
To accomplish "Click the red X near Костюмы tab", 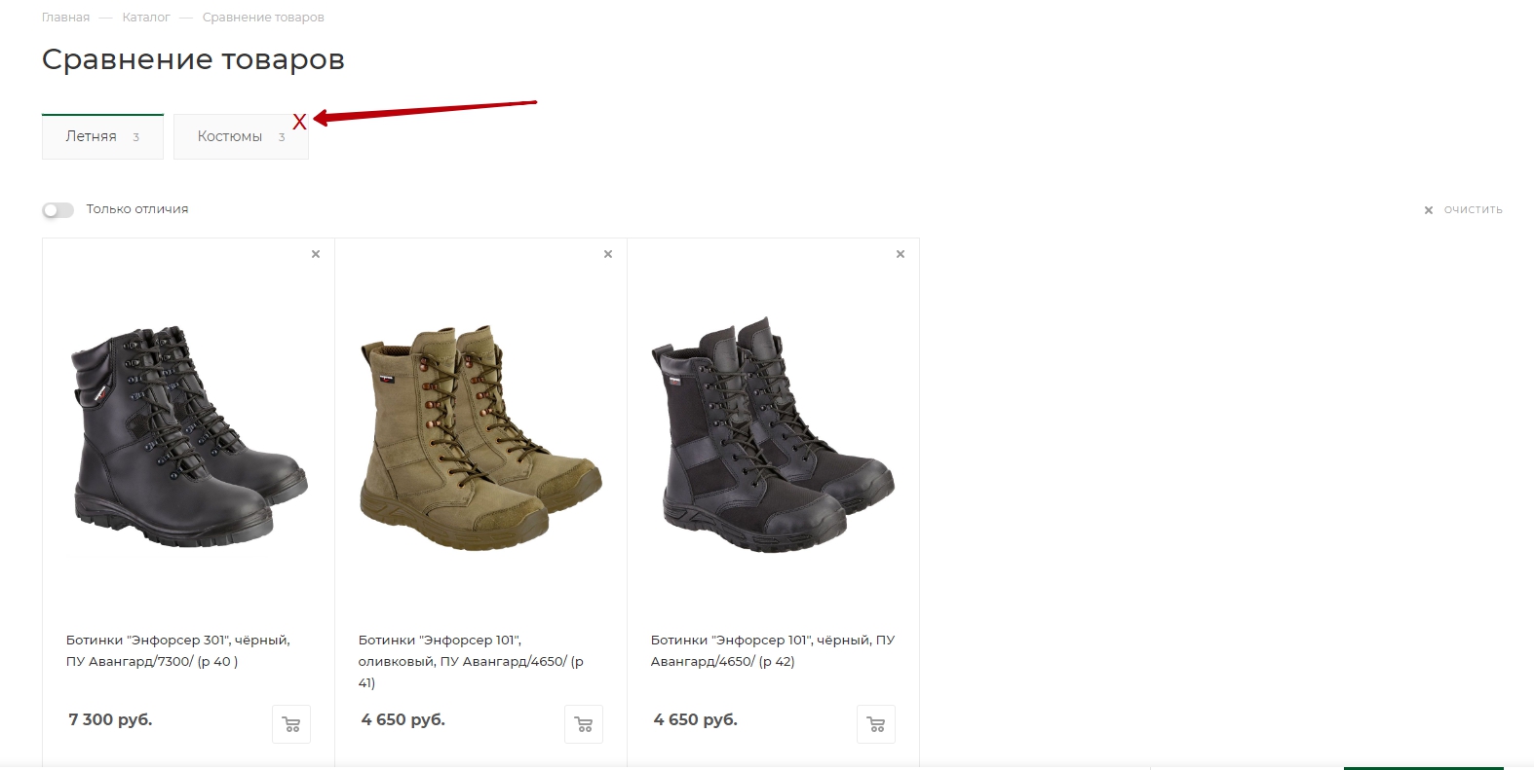I will coord(299,122).
